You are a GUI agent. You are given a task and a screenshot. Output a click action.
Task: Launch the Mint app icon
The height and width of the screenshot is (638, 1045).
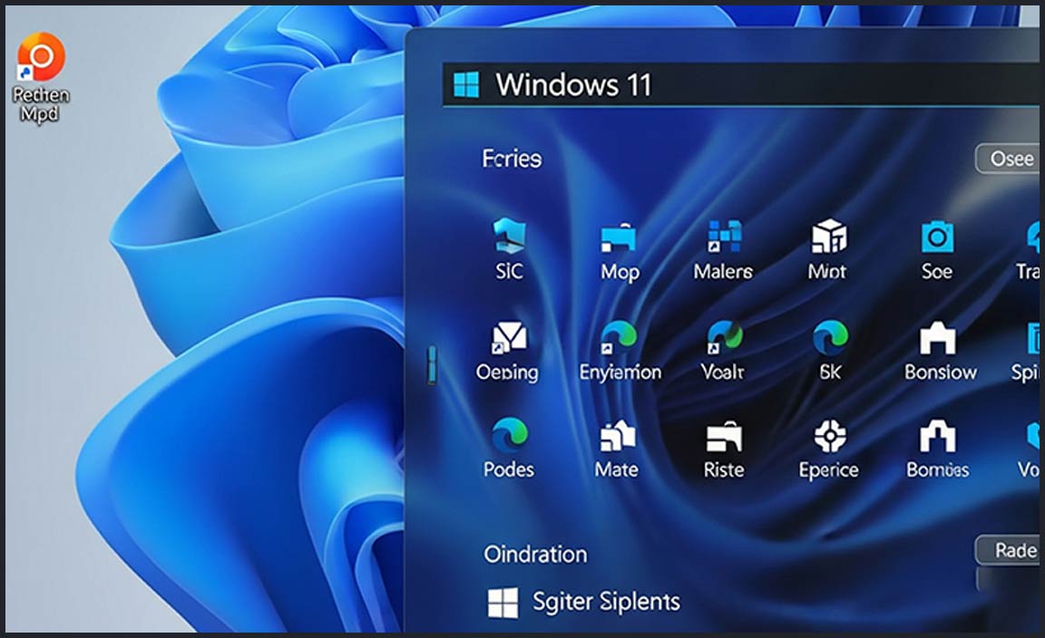pos(827,238)
